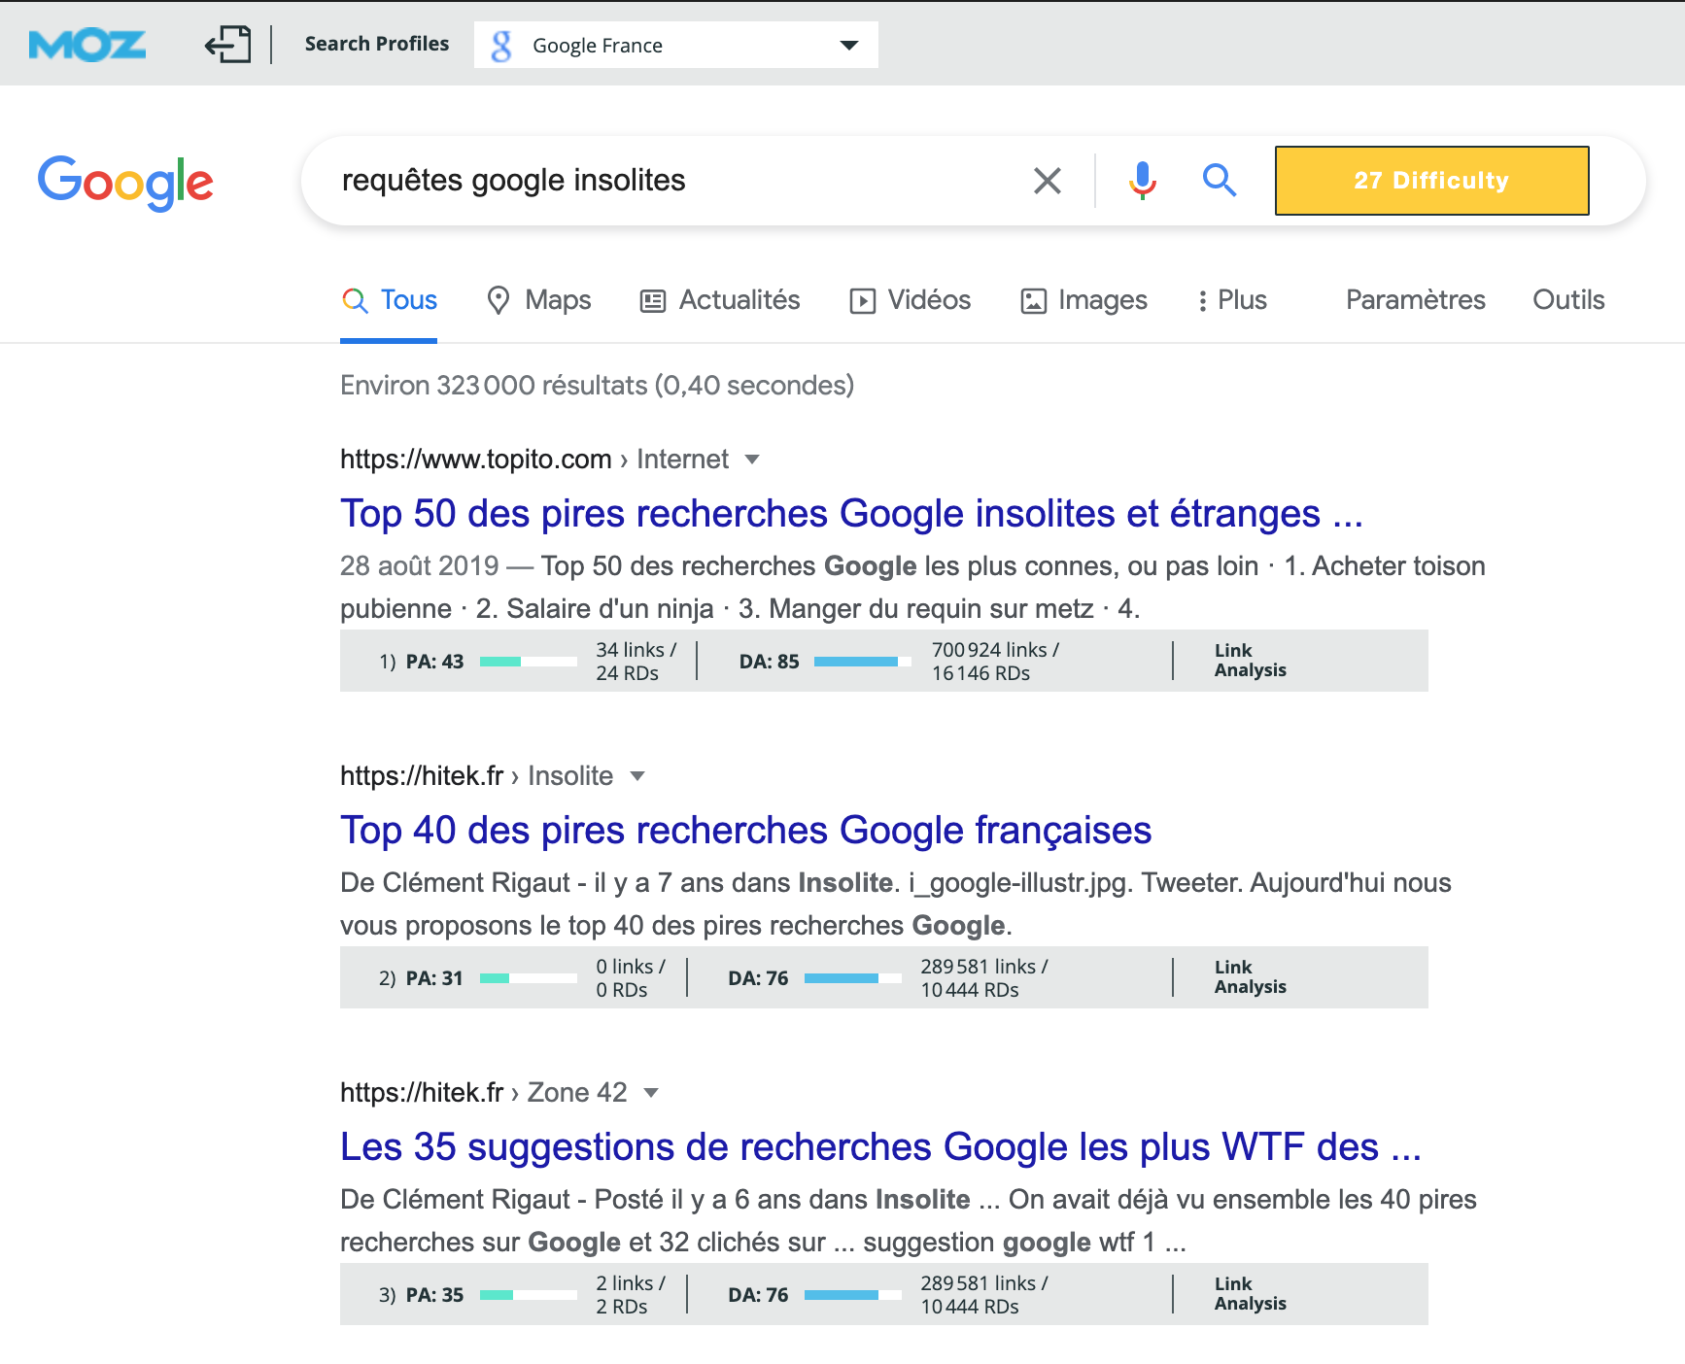The width and height of the screenshot is (1685, 1364).
Task: Click the MozBar export/dock icon
Action: 227,45
